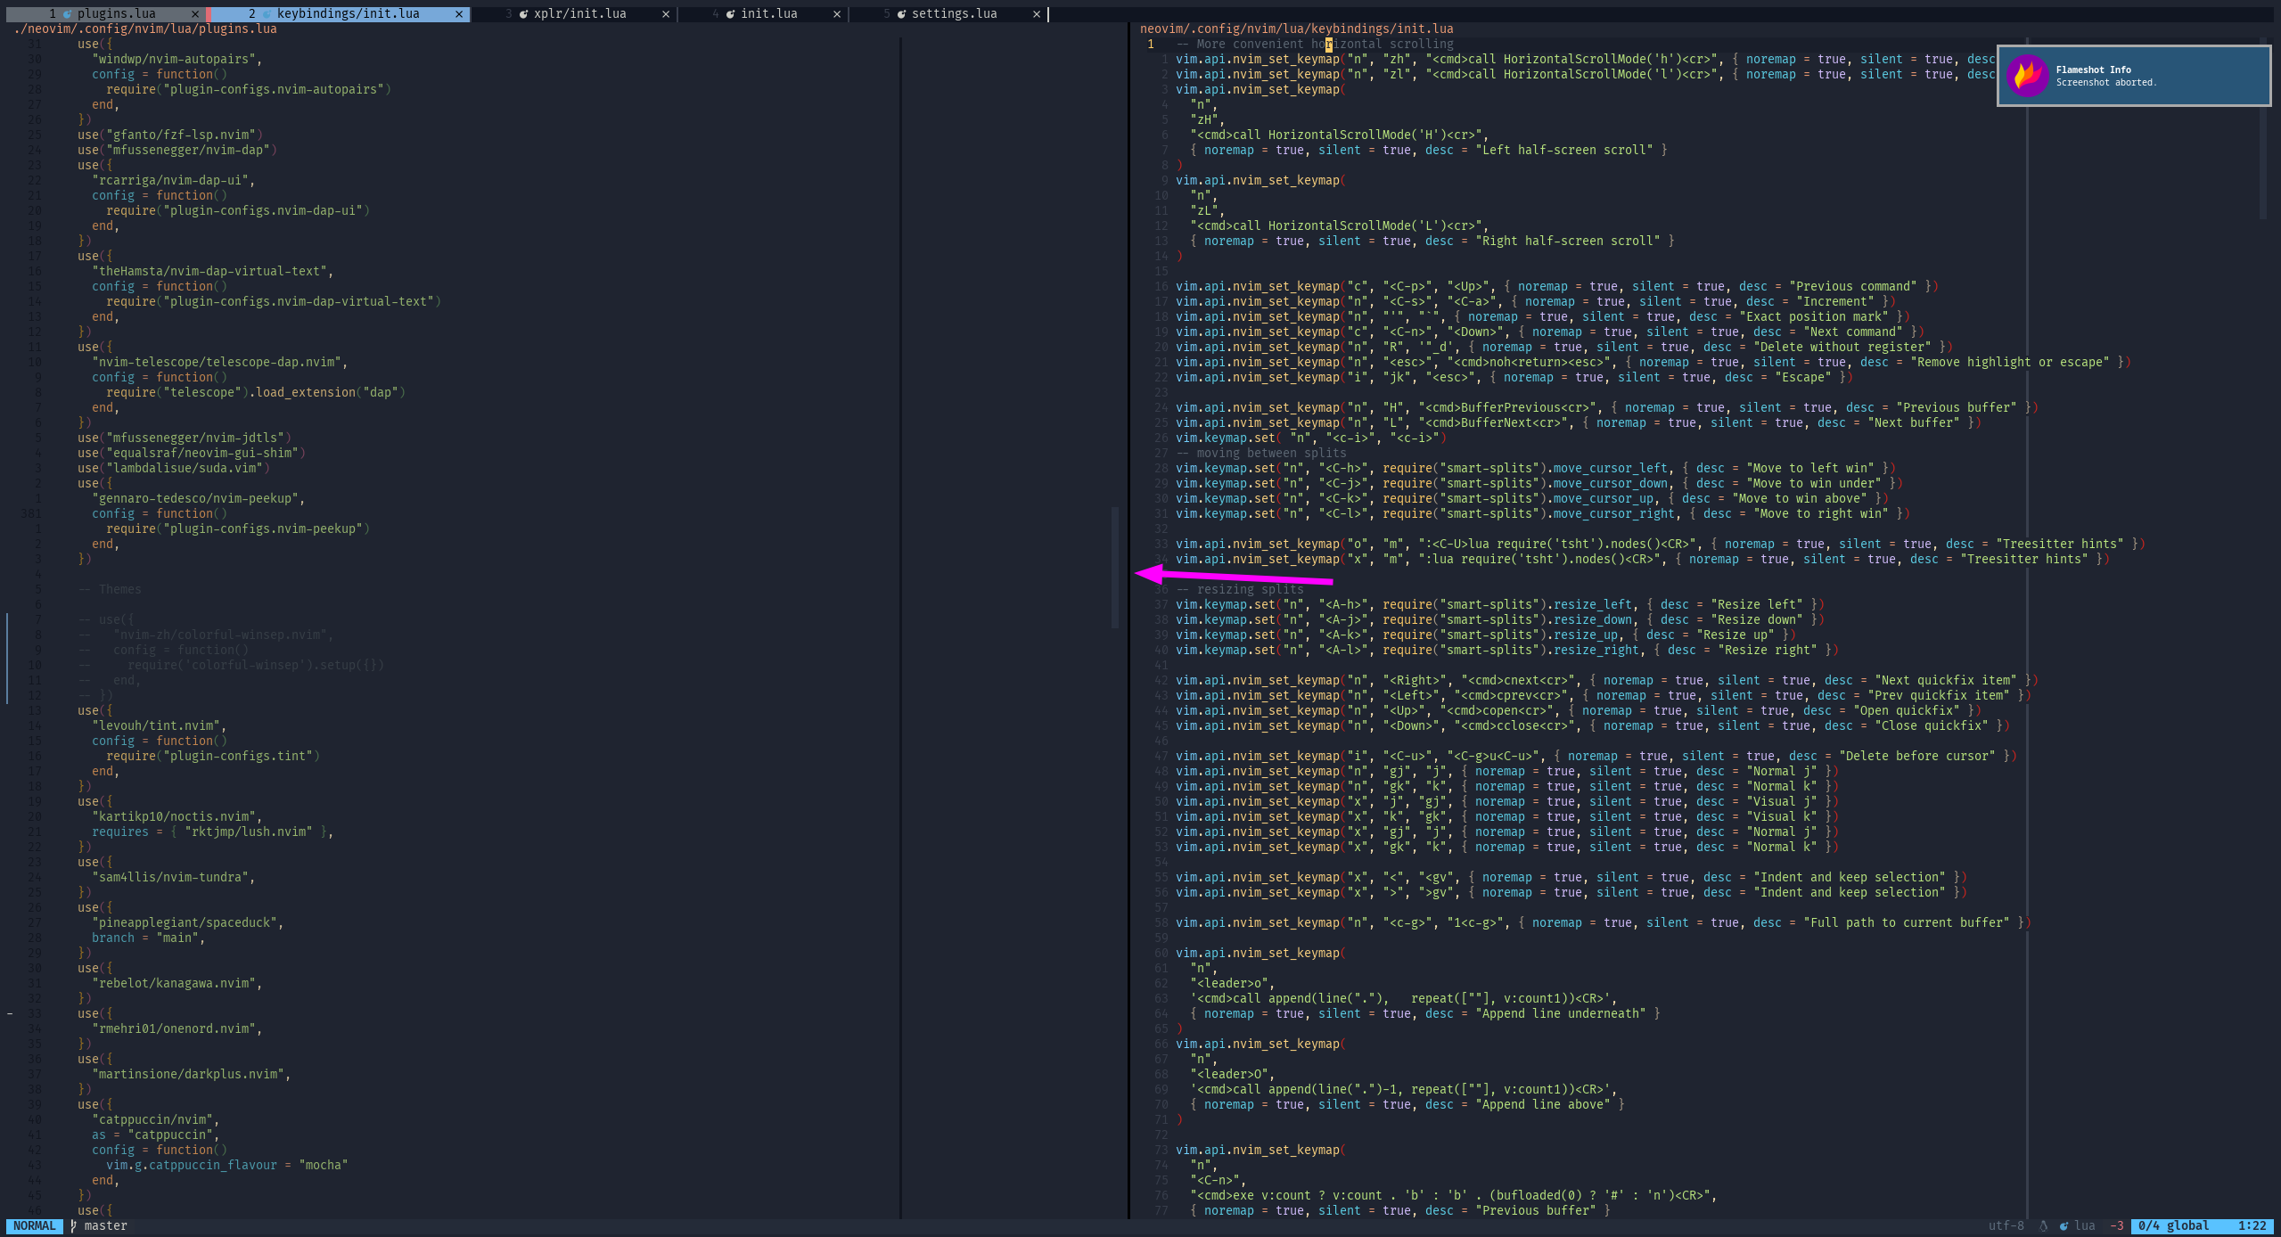Click the red -3 diff count in statusline

pyautogui.click(x=2116, y=1226)
